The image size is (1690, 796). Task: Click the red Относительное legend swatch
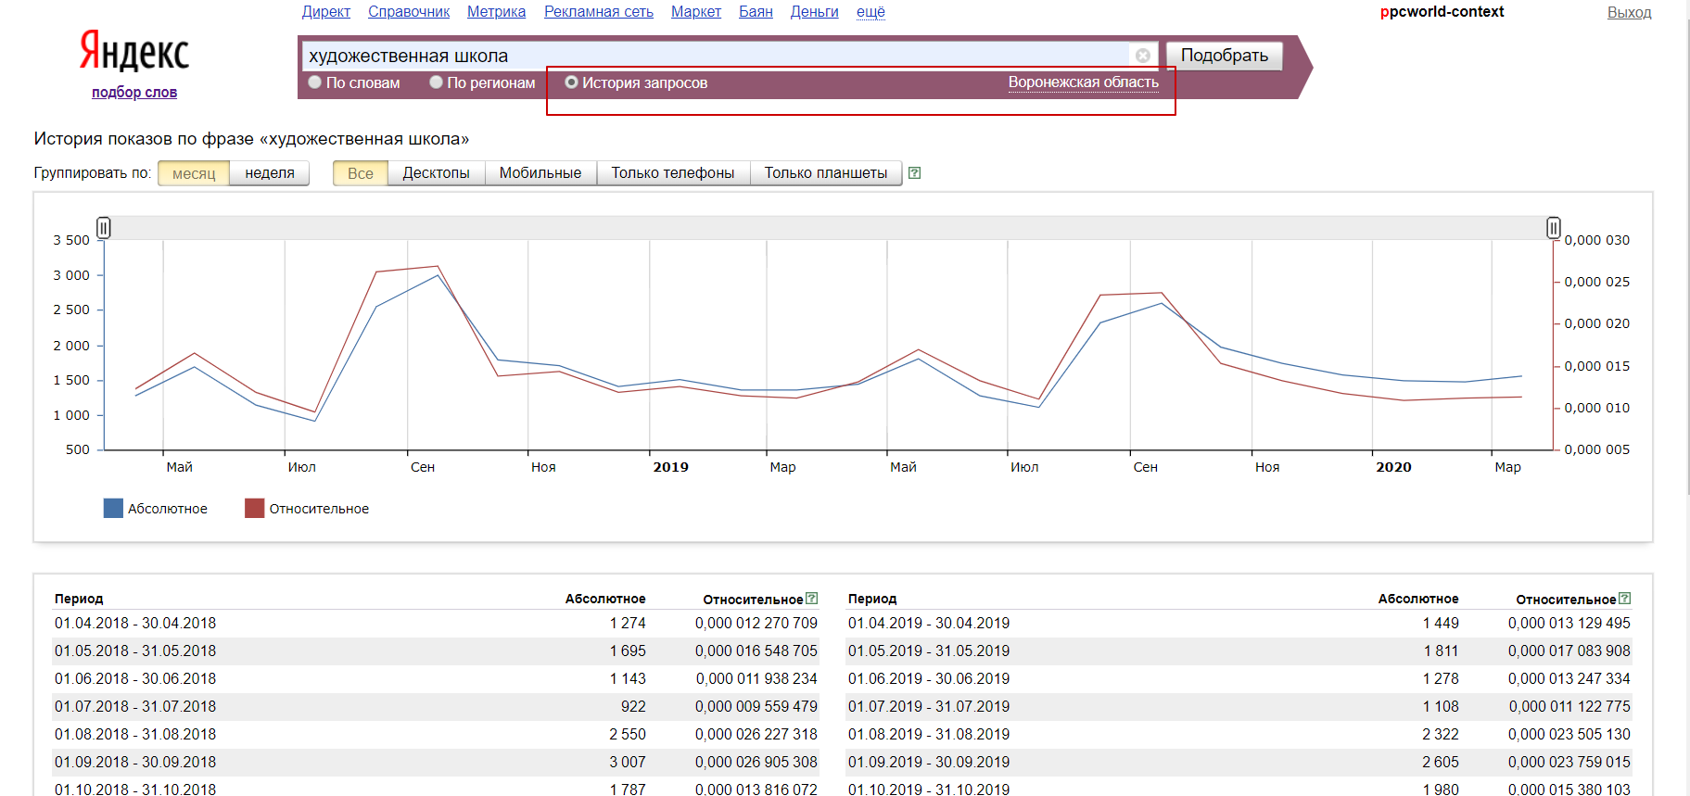tap(254, 508)
